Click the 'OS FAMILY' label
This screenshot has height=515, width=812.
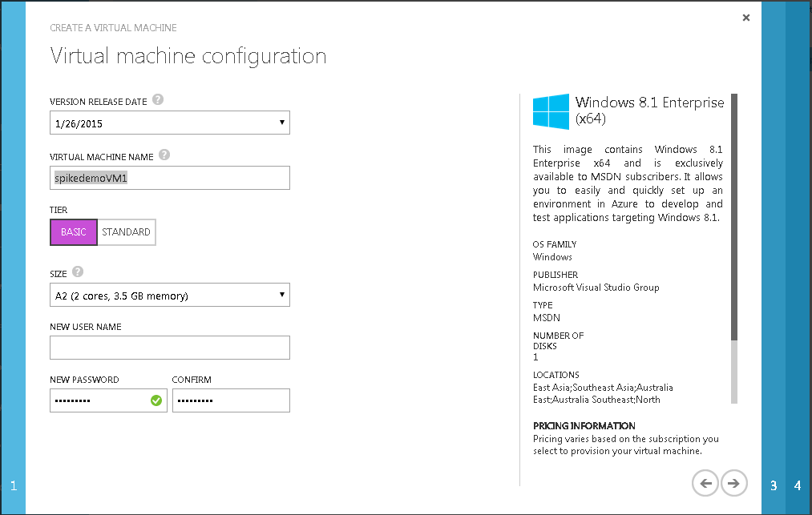pyautogui.click(x=555, y=244)
